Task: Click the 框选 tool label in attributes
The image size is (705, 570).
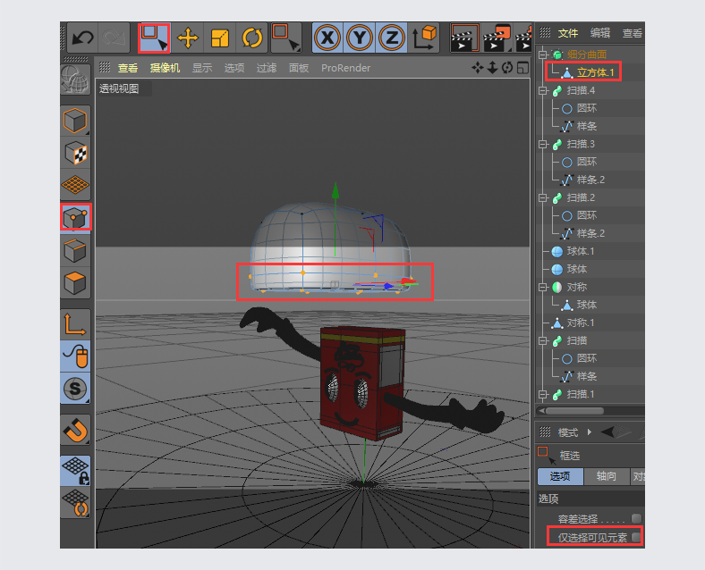Action: (570, 456)
